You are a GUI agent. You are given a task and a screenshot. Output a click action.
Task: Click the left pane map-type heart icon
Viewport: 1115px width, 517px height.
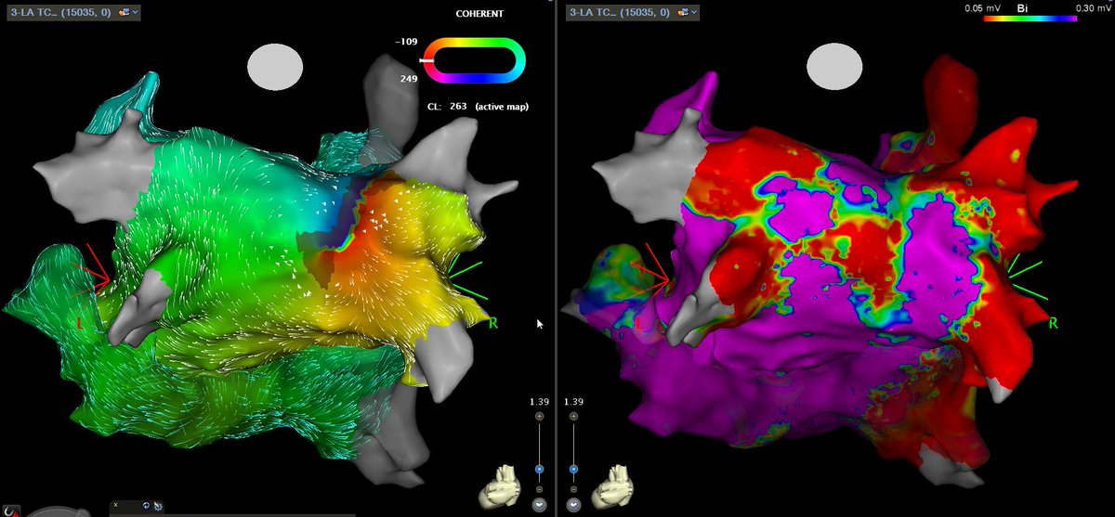pos(125,12)
